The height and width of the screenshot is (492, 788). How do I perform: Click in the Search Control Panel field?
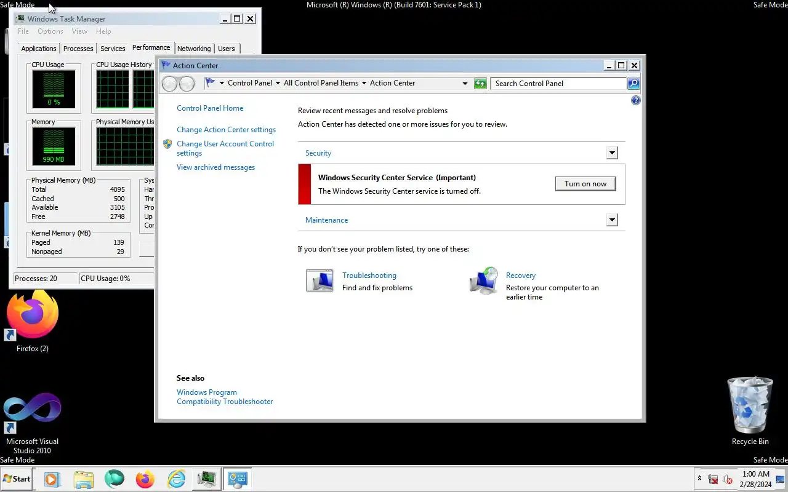tap(559, 84)
